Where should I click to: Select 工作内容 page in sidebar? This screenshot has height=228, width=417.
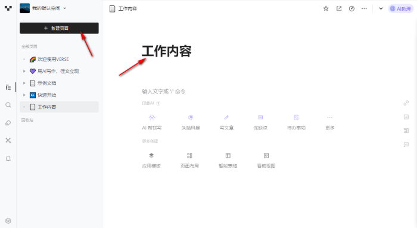coord(59,107)
